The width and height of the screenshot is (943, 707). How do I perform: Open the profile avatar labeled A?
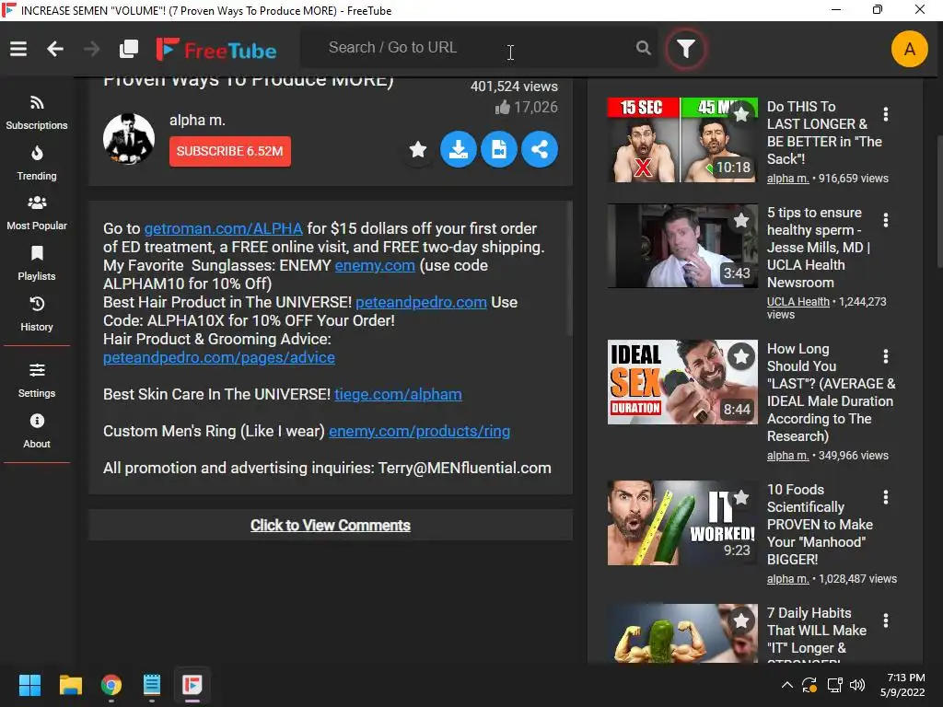(909, 49)
